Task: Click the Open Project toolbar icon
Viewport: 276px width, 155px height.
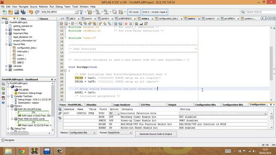Action: [17, 12]
